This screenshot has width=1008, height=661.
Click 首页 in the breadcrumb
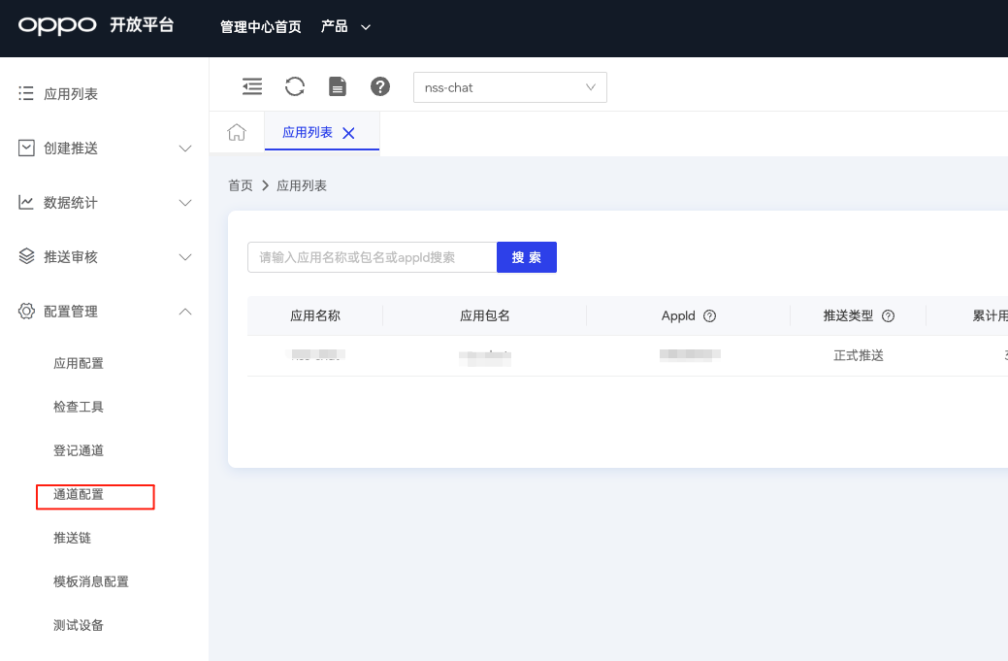[x=241, y=185]
